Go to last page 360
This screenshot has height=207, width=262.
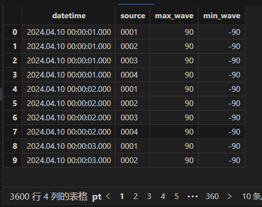(212, 196)
